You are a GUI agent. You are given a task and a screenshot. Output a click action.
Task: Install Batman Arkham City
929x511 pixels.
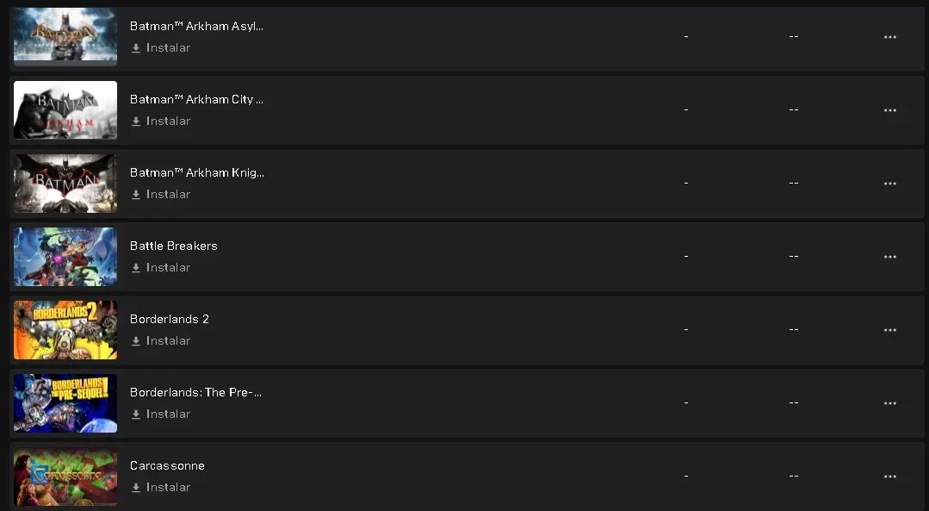tap(160, 121)
